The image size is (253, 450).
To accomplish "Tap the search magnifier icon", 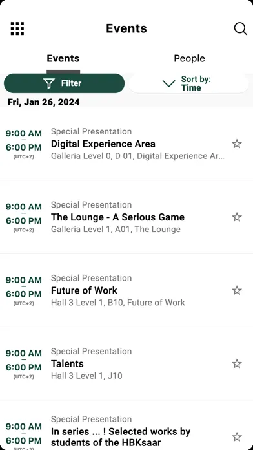I will [240, 28].
